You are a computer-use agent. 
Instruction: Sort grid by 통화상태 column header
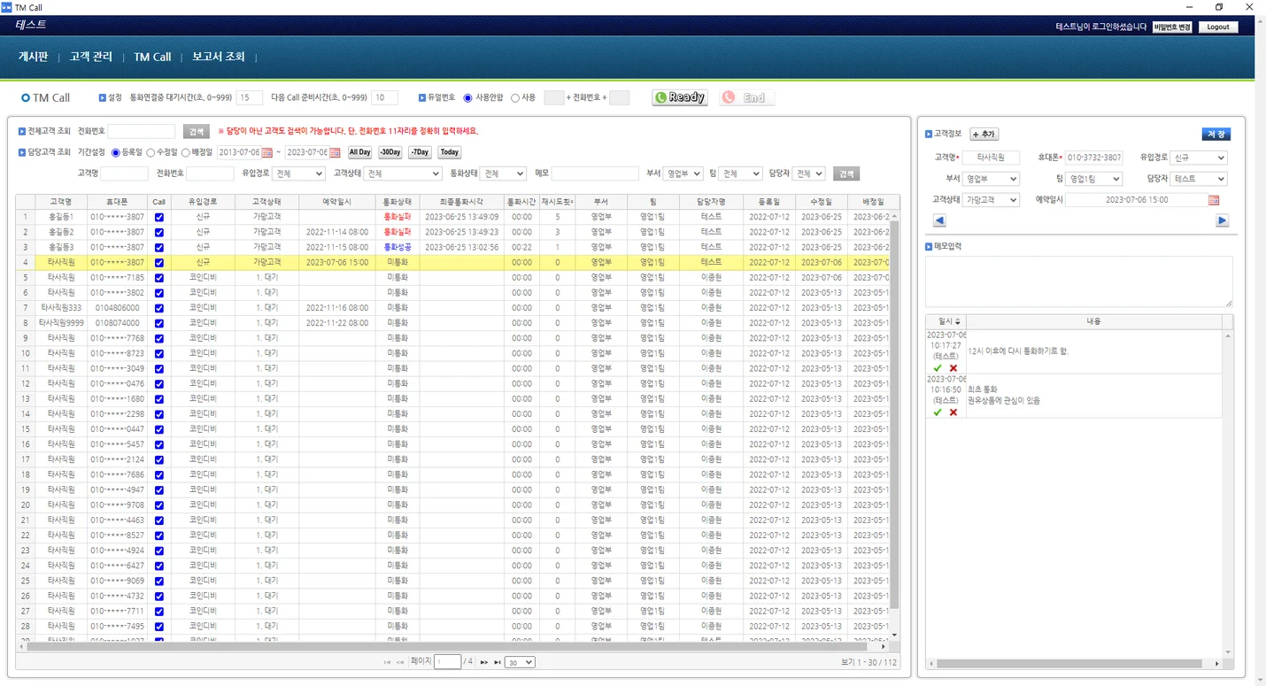pyautogui.click(x=398, y=202)
